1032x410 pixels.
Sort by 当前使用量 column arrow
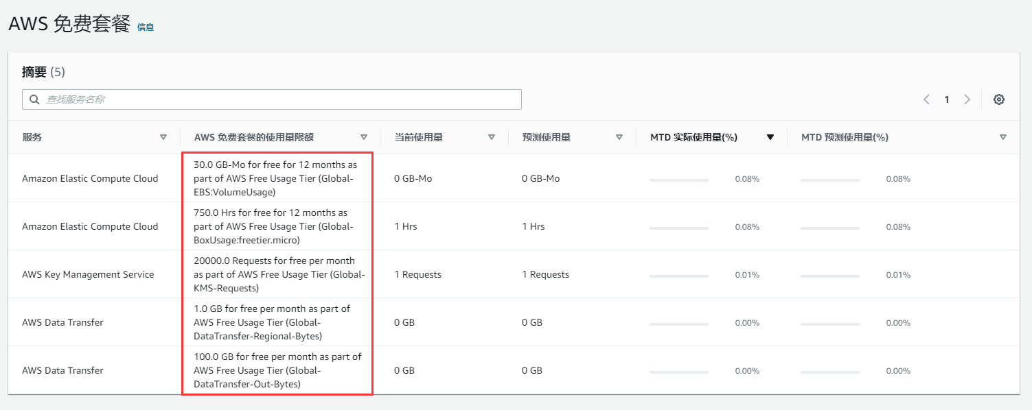tap(492, 137)
